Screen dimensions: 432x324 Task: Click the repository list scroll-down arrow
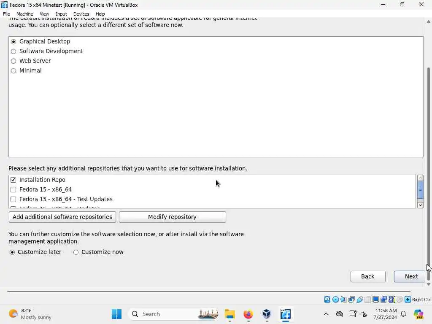coord(420,205)
